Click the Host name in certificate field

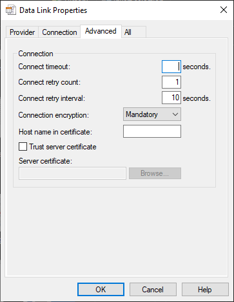(152, 131)
